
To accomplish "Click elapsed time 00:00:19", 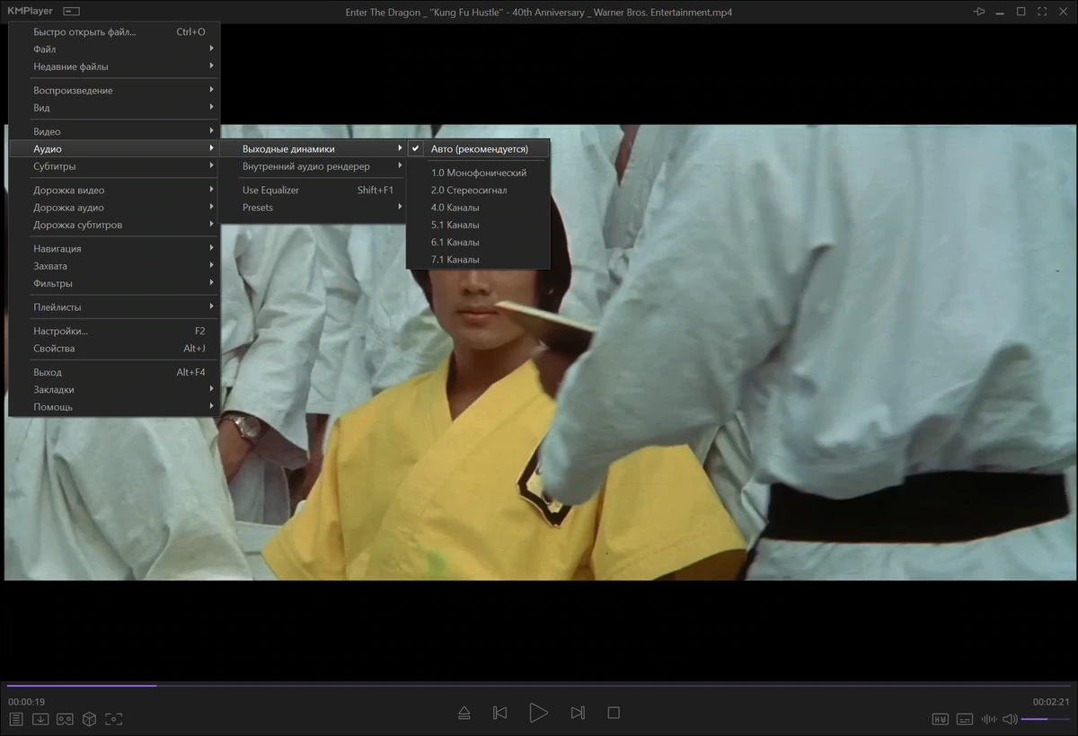I will [26, 702].
